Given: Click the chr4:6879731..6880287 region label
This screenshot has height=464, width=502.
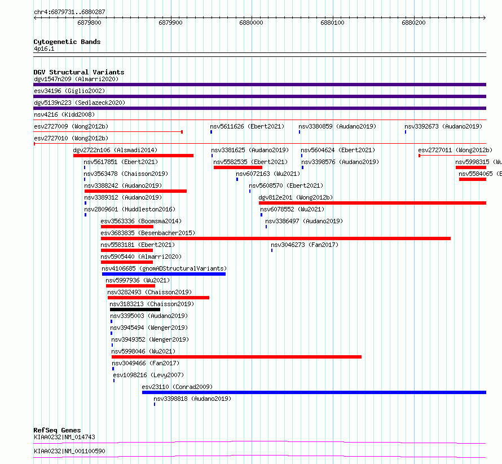Looking at the screenshot, I should [69, 12].
